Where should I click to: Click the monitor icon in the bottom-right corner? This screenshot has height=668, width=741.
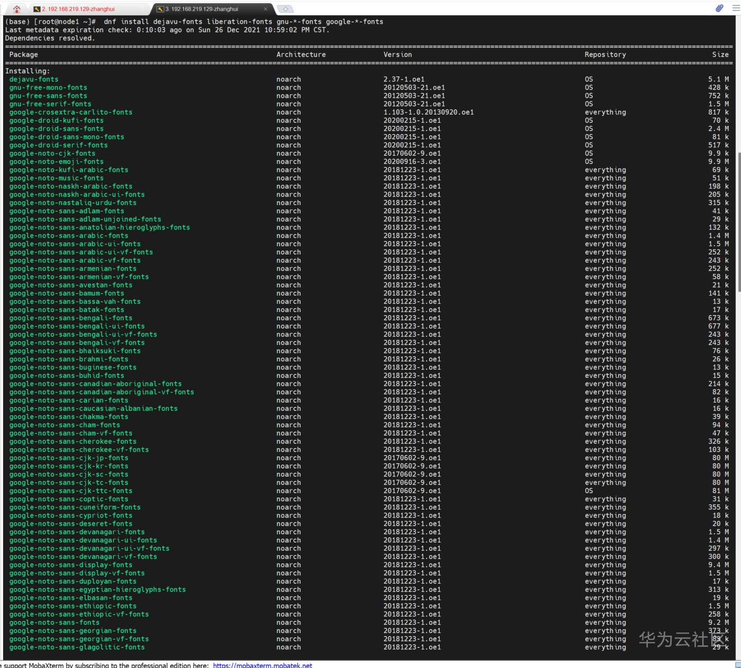coord(738,665)
